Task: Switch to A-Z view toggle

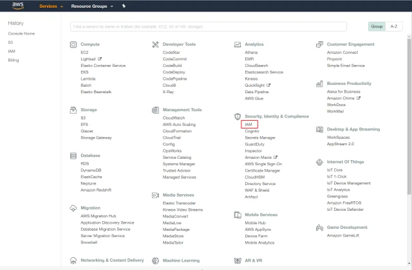Action: pyautogui.click(x=393, y=27)
